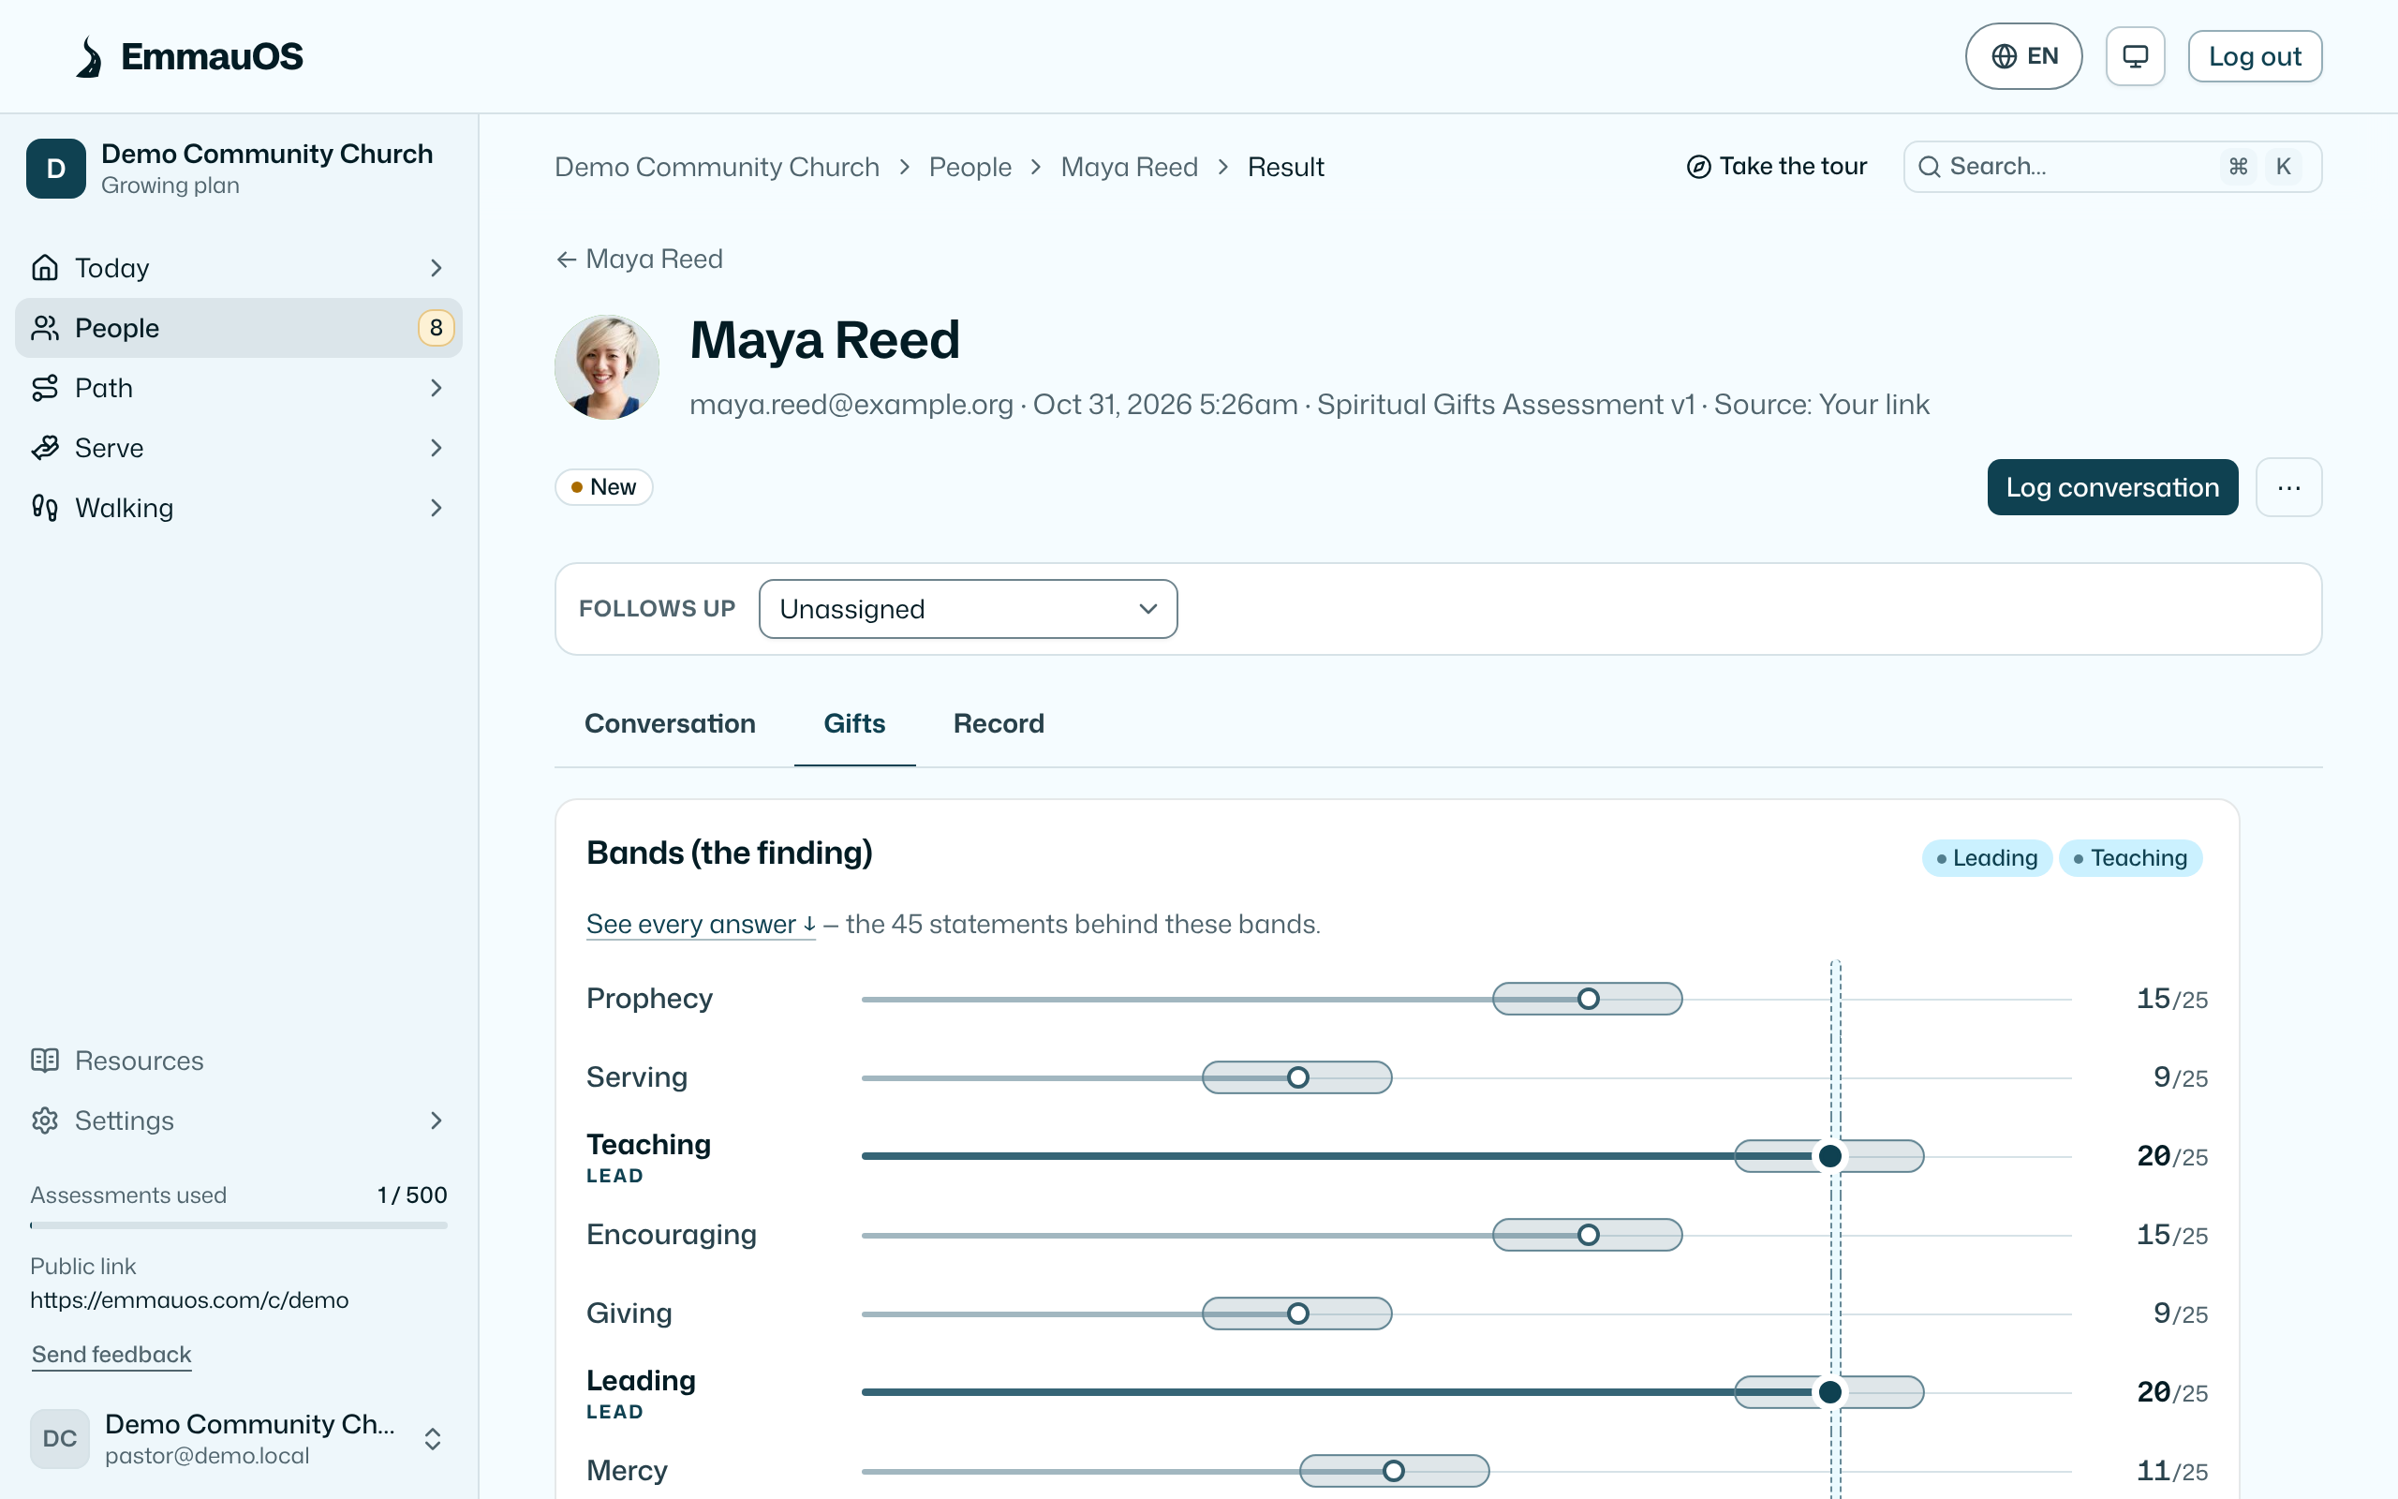
Task: Expand the Walking menu chevron
Action: [436, 508]
